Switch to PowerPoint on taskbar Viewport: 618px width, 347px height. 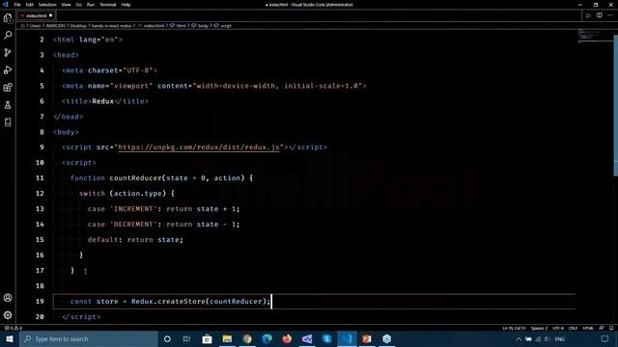tap(367, 339)
